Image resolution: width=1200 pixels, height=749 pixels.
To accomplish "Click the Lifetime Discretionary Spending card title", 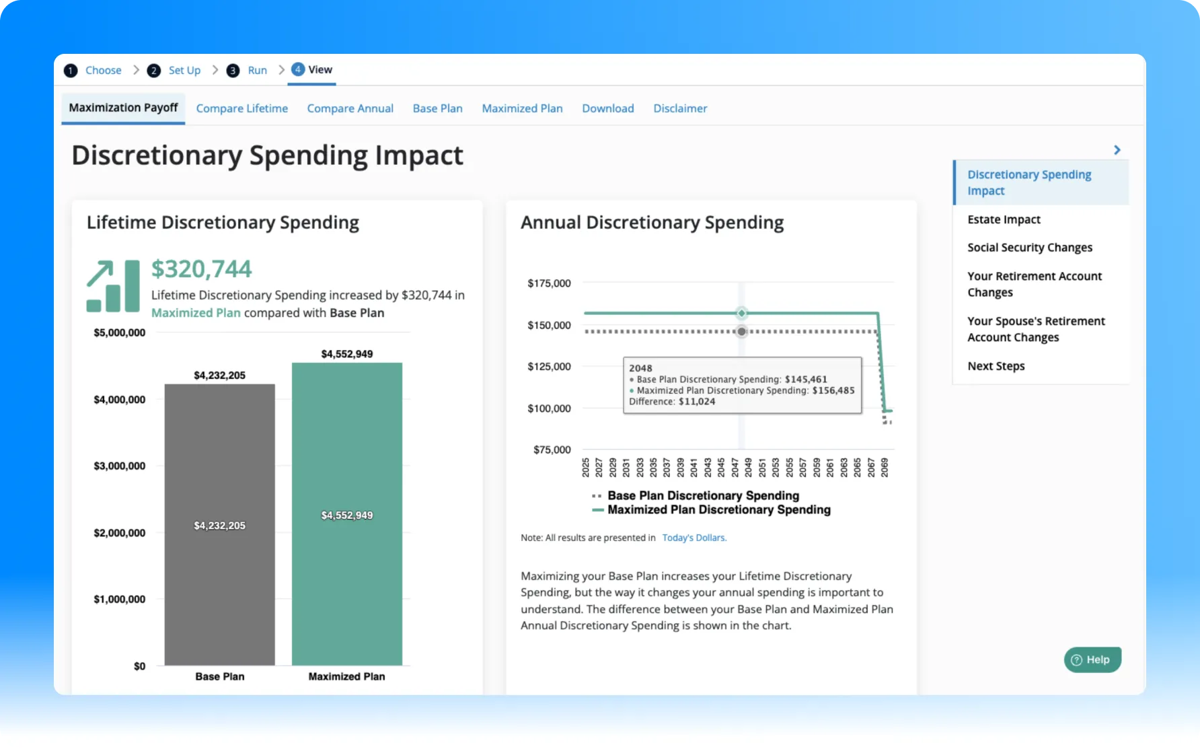I will click(223, 223).
